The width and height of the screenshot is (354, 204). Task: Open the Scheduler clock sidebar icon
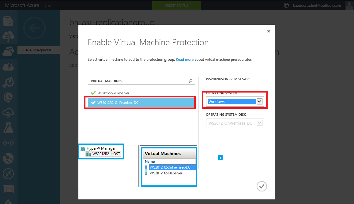(8, 97)
